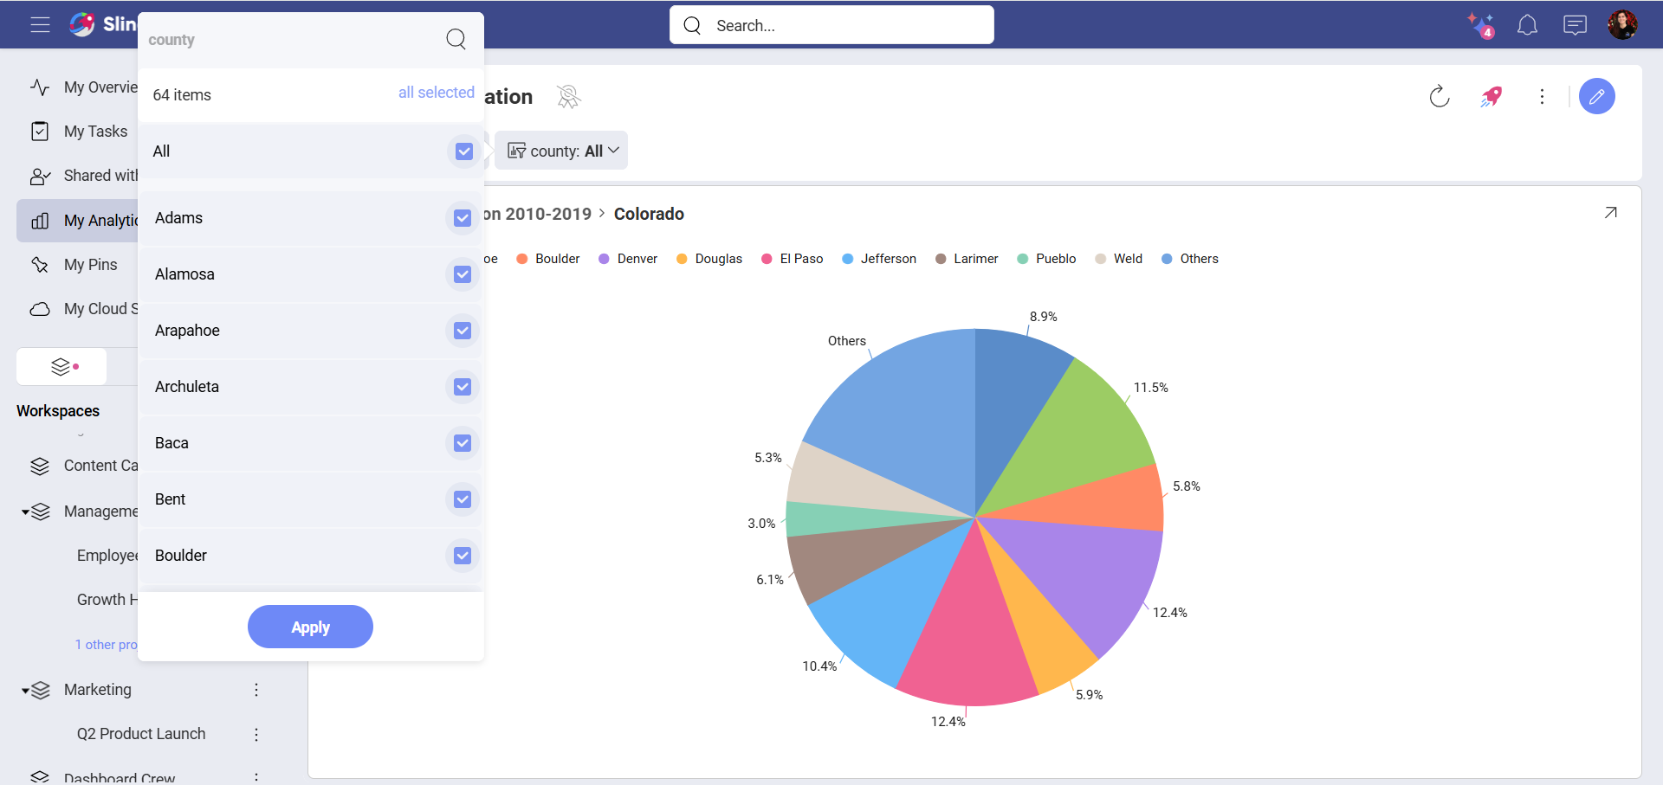The height and width of the screenshot is (785, 1663).
Task: Uncheck the Adams county checkbox
Action: (463, 218)
